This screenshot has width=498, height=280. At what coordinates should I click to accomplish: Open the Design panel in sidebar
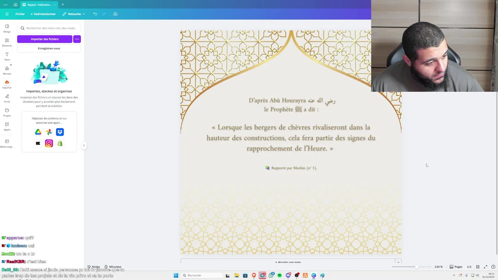[7, 28]
